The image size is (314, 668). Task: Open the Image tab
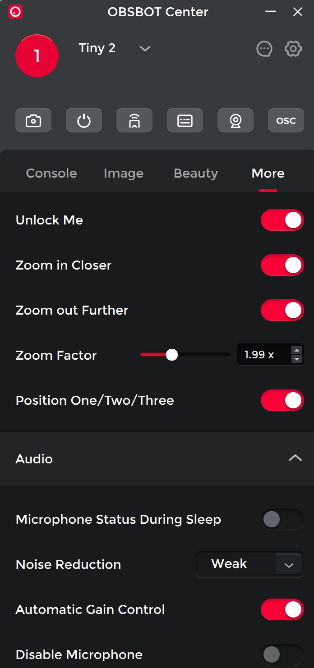pyautogui.click(x=124, y=174)
